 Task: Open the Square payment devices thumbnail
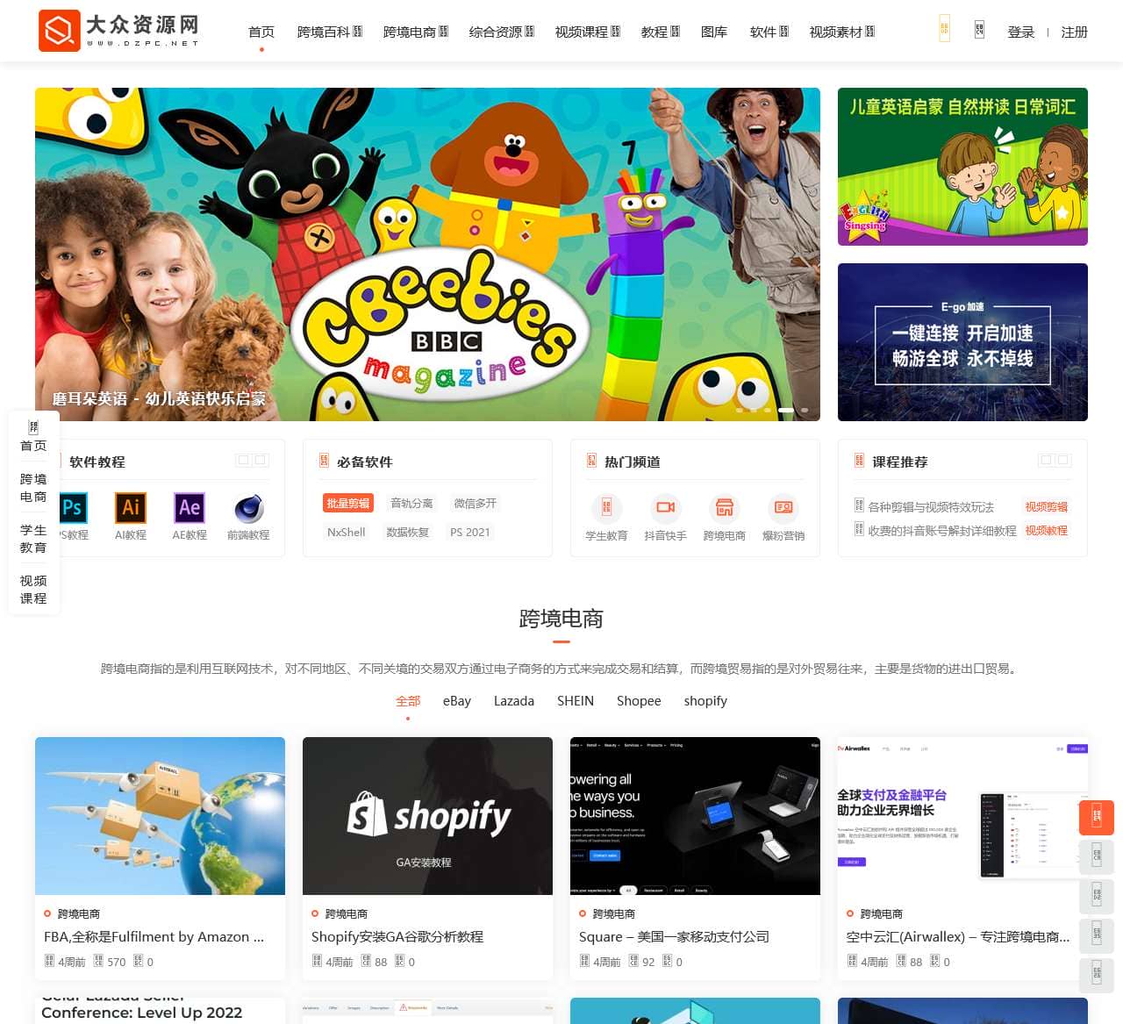pyautogui.click(x=695, y=816)
